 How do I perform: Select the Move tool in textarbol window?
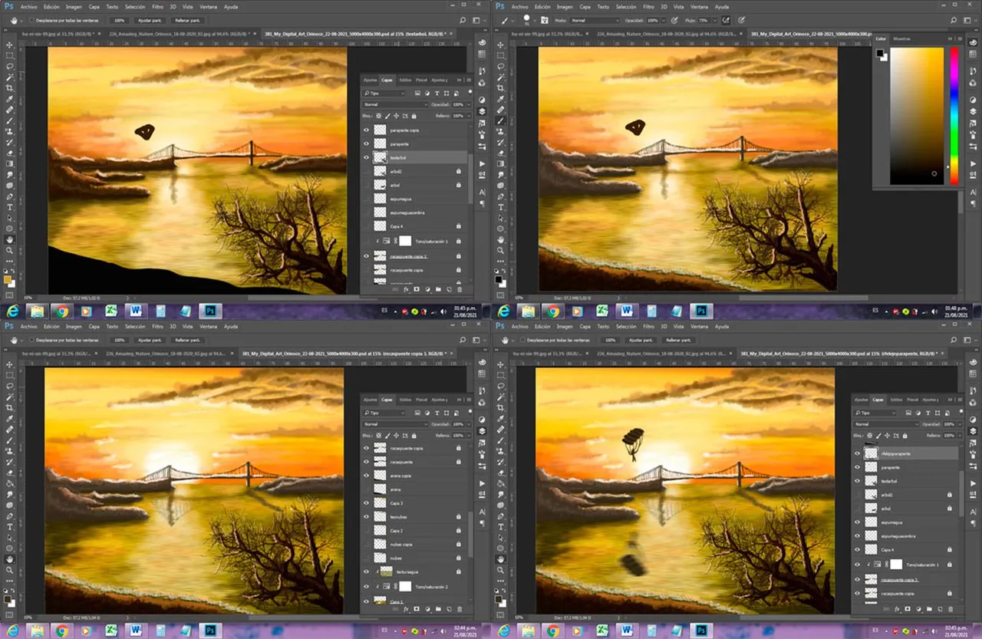point(10,45)
